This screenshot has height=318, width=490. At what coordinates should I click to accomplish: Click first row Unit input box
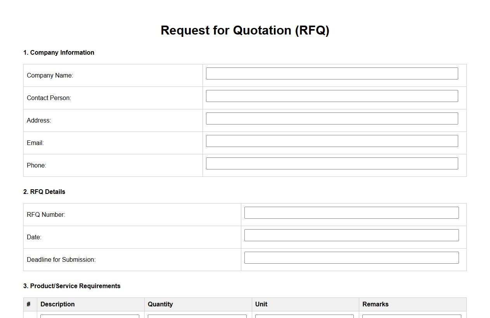pos(304,316)
